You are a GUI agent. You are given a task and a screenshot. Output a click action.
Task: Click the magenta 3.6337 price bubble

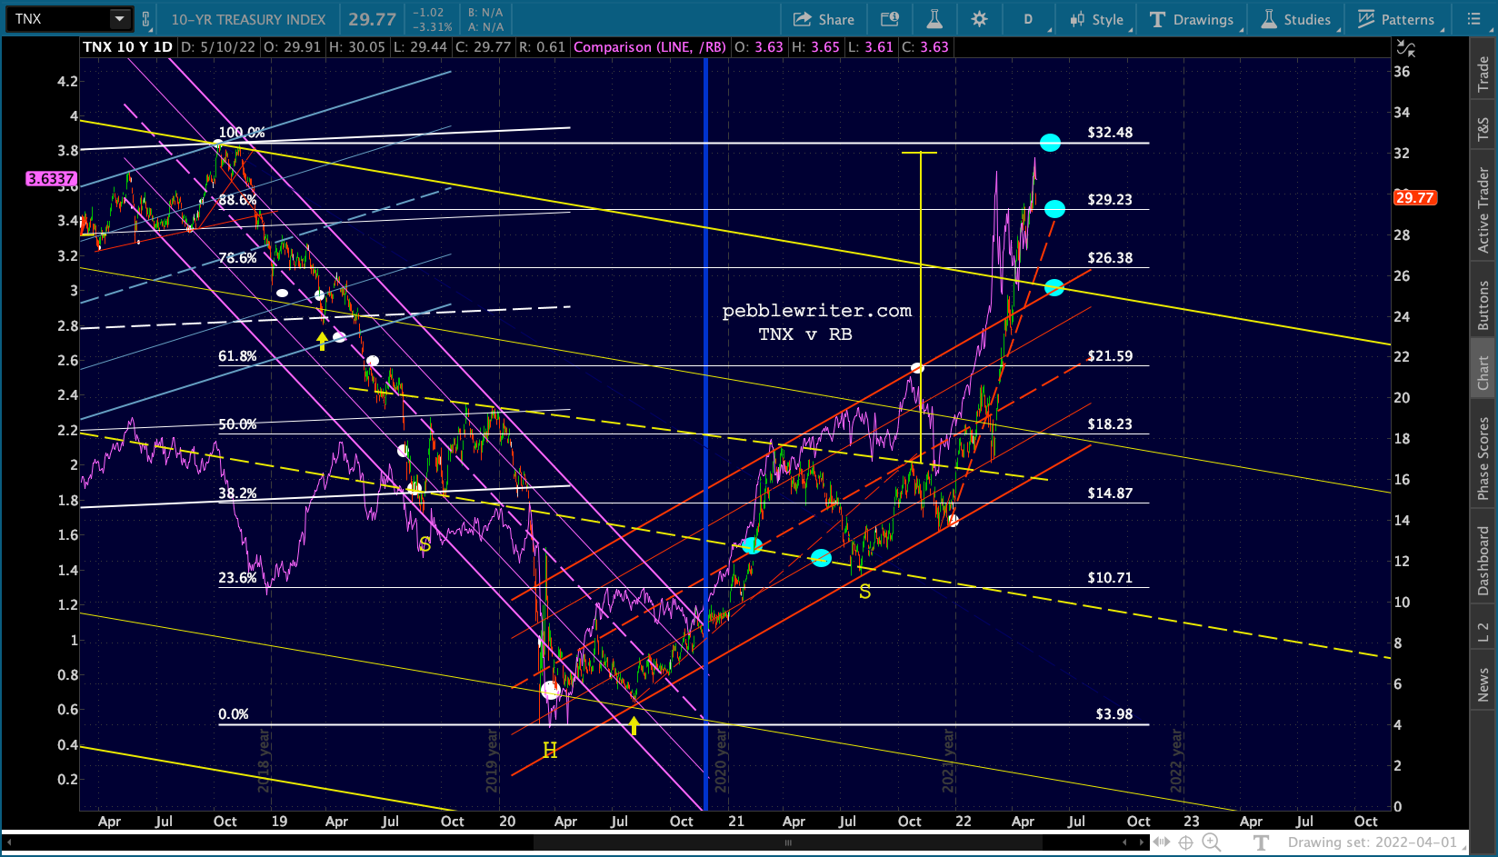tap(52, 179)
